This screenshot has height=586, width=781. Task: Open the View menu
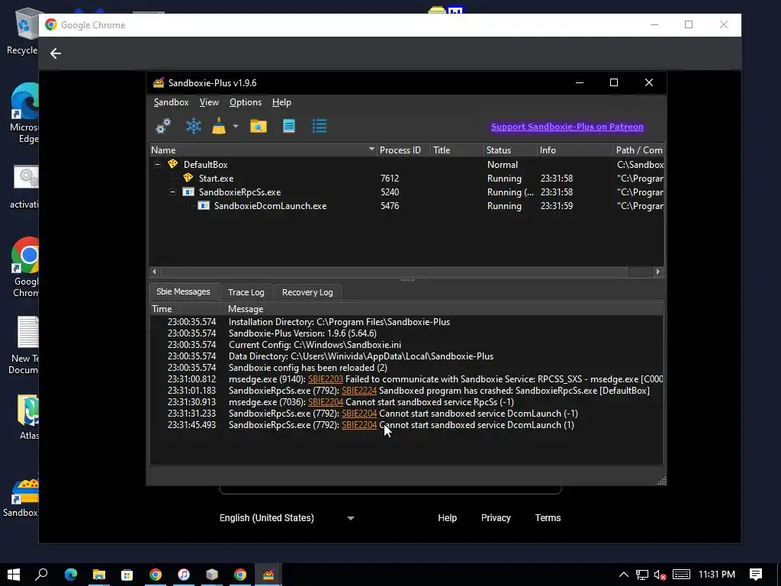click(209, 102)
